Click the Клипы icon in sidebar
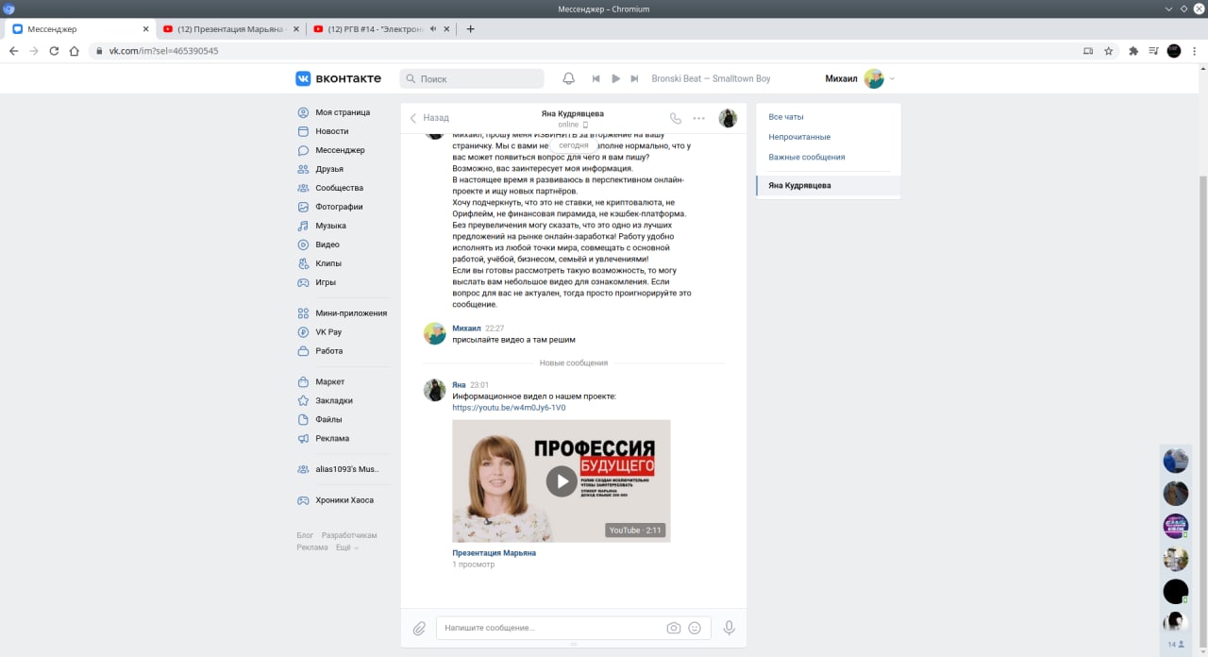1208x657 pixels. click(x=303, y=263)
